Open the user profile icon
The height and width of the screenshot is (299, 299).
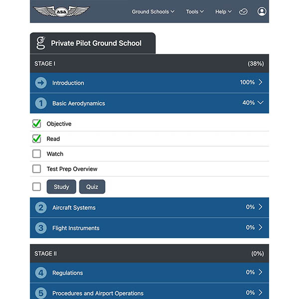[262, 11]
